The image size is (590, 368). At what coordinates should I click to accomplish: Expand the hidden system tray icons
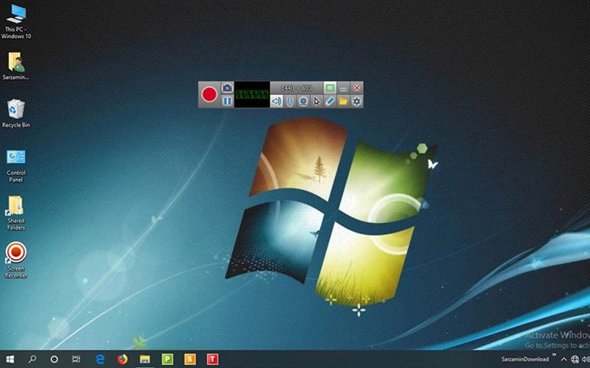tap(563, 359)
